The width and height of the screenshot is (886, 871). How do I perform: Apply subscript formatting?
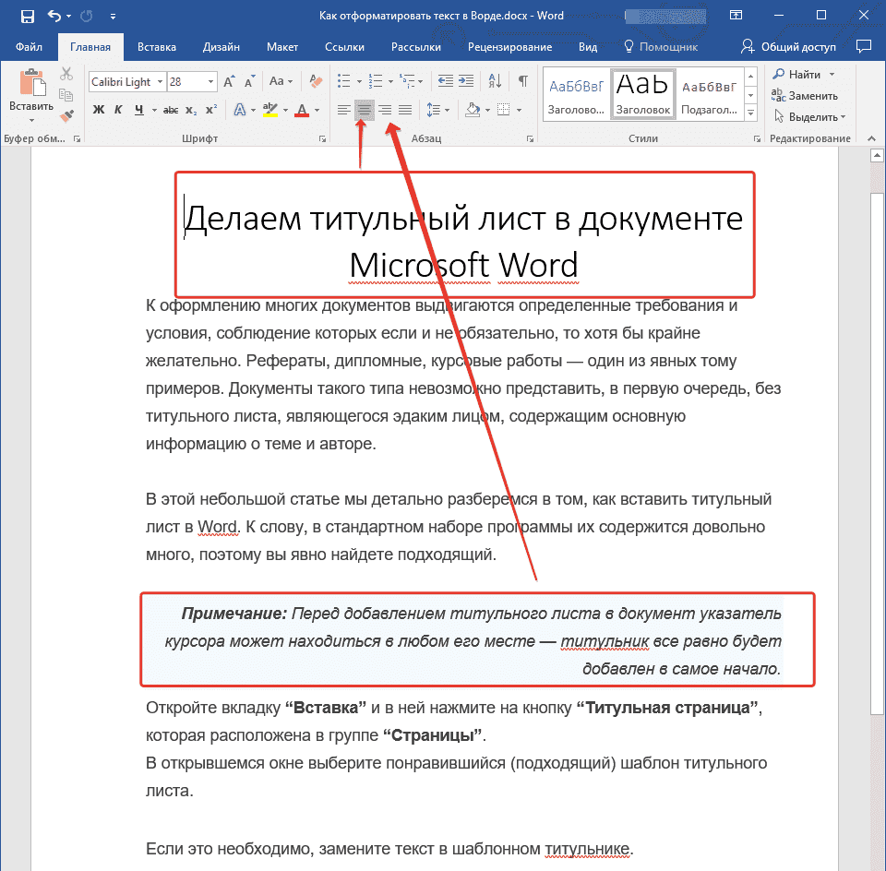[190, 109]
